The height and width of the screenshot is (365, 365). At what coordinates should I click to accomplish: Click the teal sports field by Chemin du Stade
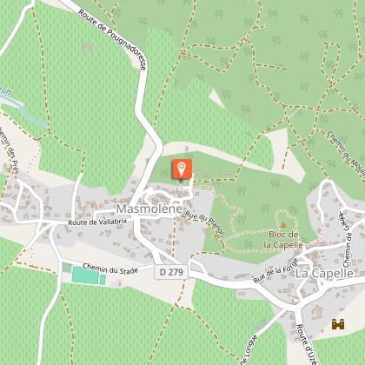89,275
